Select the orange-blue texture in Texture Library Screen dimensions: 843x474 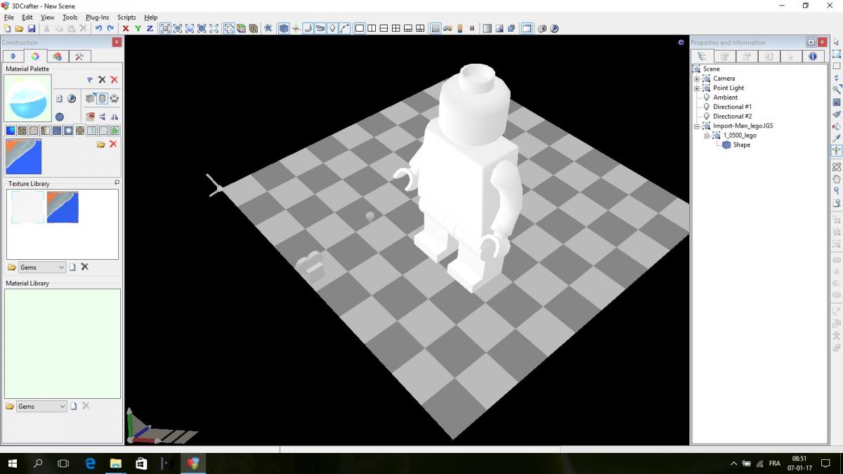[63, 207]
